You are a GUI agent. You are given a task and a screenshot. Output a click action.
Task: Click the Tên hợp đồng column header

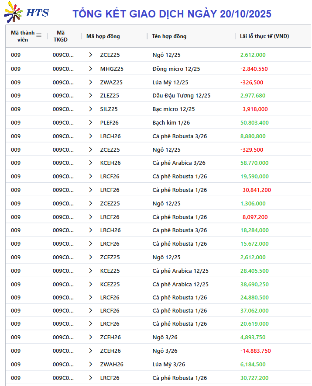[169, 36]
